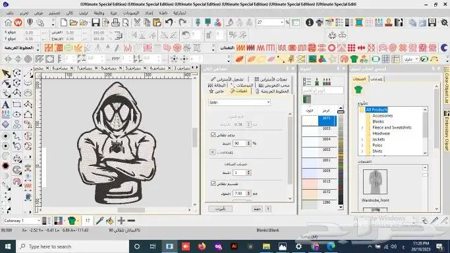Save the design with the floppy icon
This screenshot has width=450, height=253.
click(x=96, y=22)
